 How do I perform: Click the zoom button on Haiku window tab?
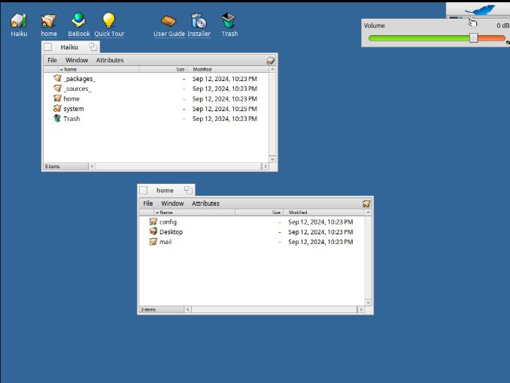tap(93, 47)
